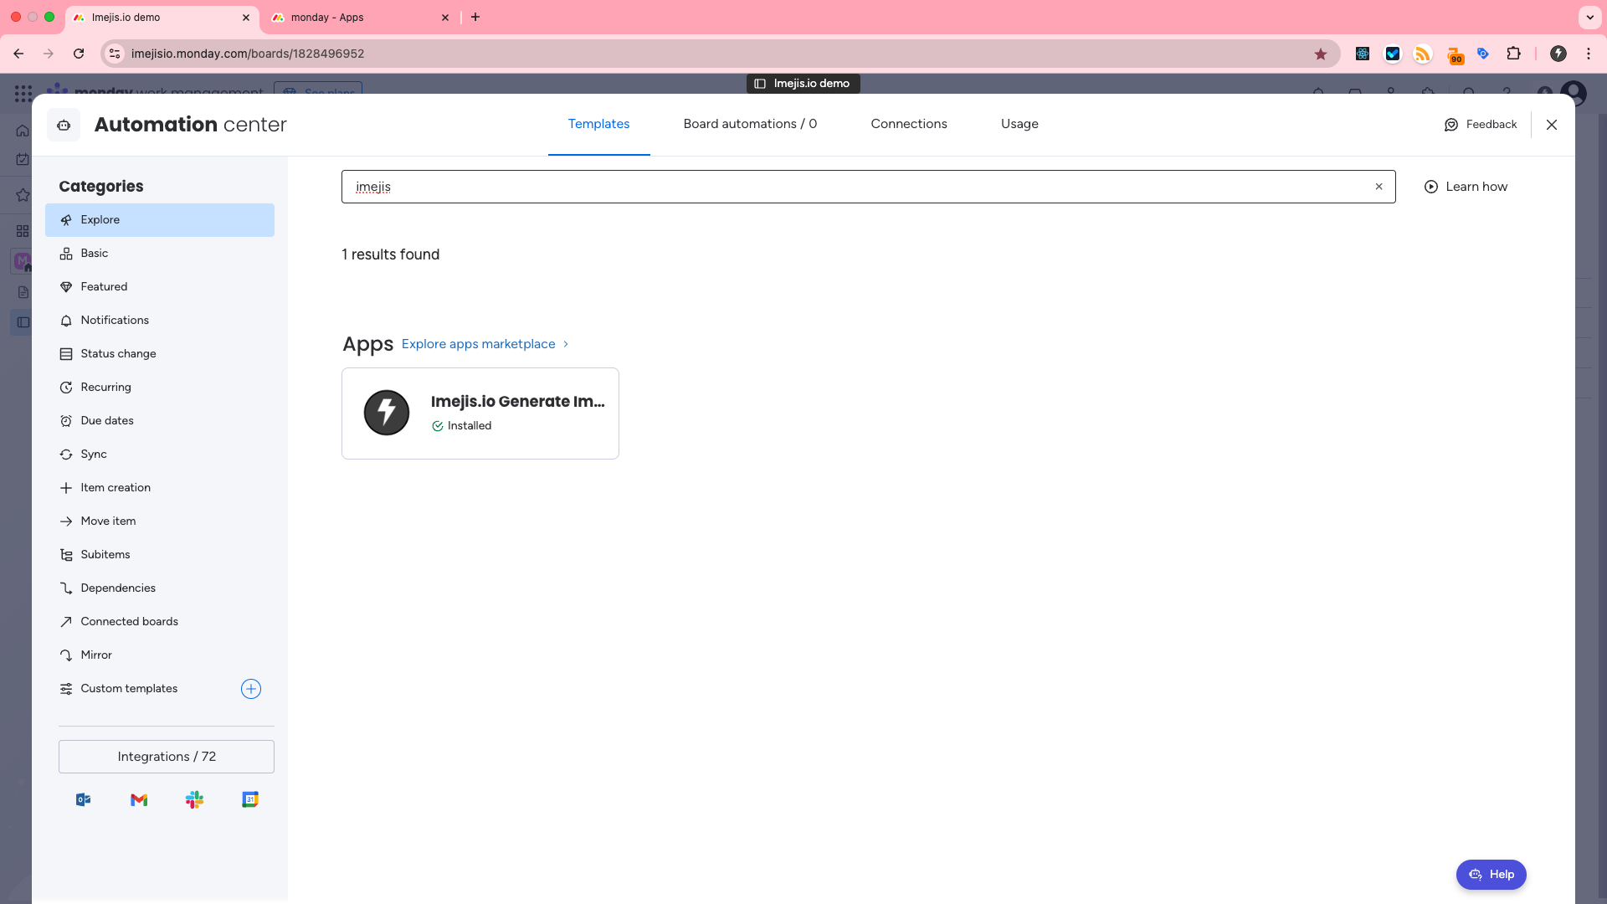Switch to Board automations / 0 tab

750,124
